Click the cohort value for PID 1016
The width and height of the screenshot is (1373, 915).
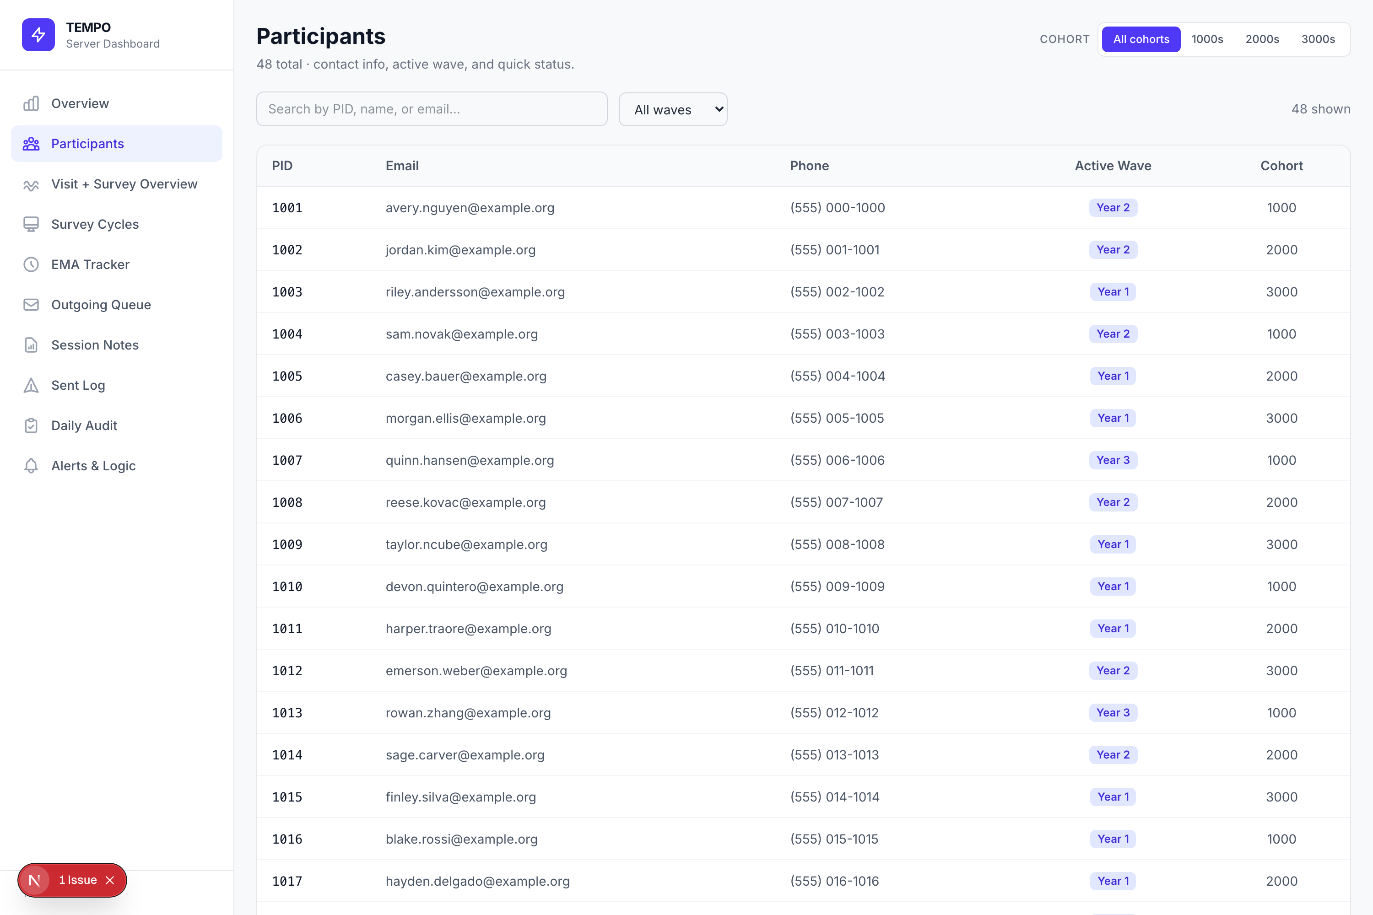(x=1281, y=839)
